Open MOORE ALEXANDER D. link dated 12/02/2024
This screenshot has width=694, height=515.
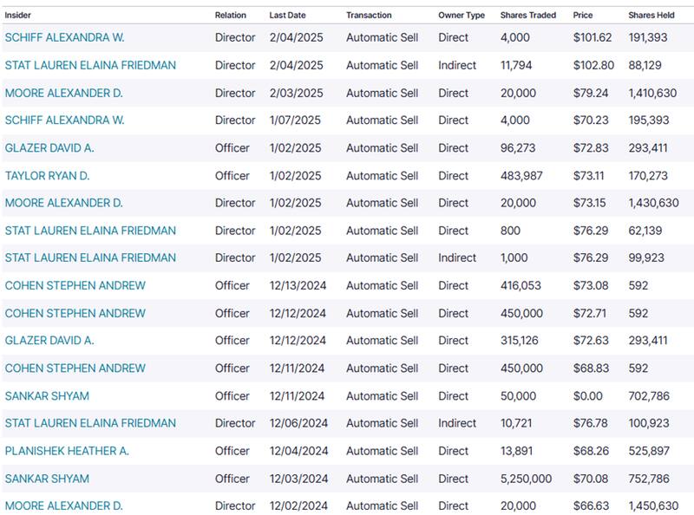[64, 505]
